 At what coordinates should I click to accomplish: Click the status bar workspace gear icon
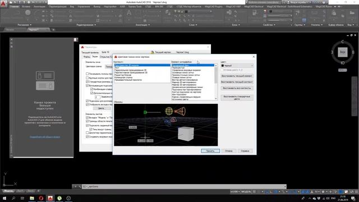coord(323,192)
